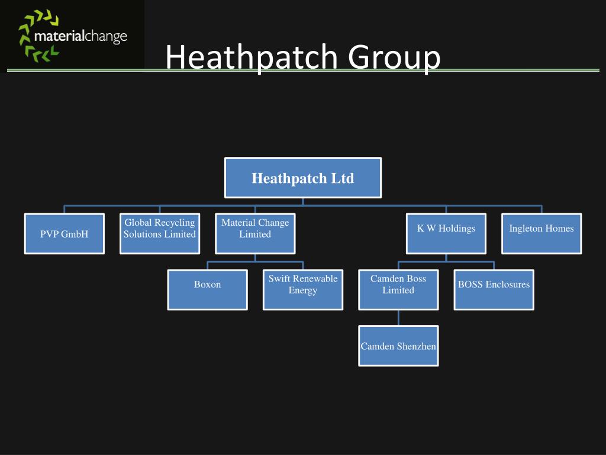Select the Material Change Limited box
Image resolution: width=606 pixels, height=455 pixels.
pos(255,233)
